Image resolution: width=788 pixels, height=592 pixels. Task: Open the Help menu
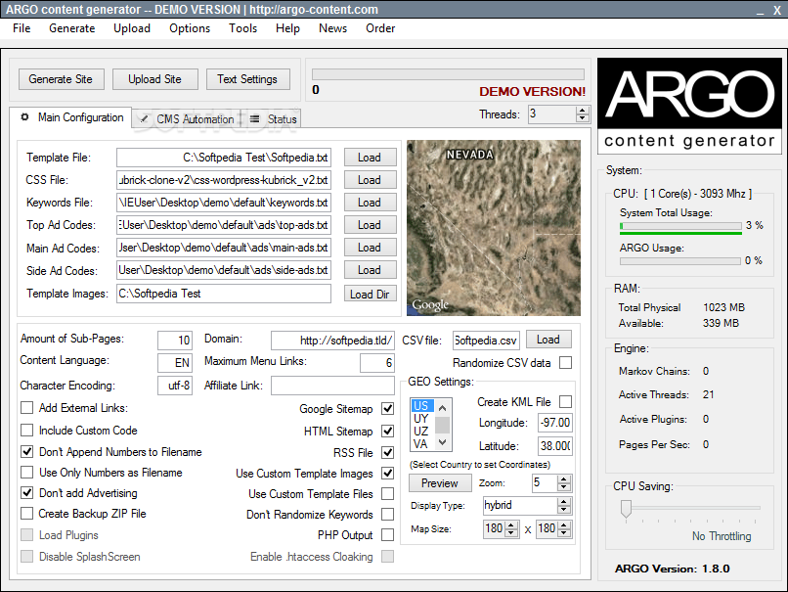(x=287, y=28)
